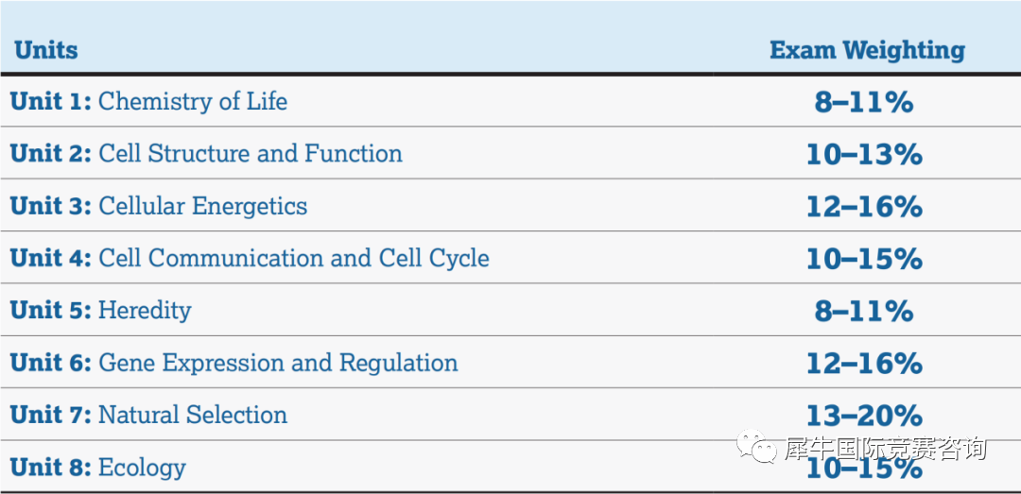Click the 10–15% weighting for Ecology

864,468
